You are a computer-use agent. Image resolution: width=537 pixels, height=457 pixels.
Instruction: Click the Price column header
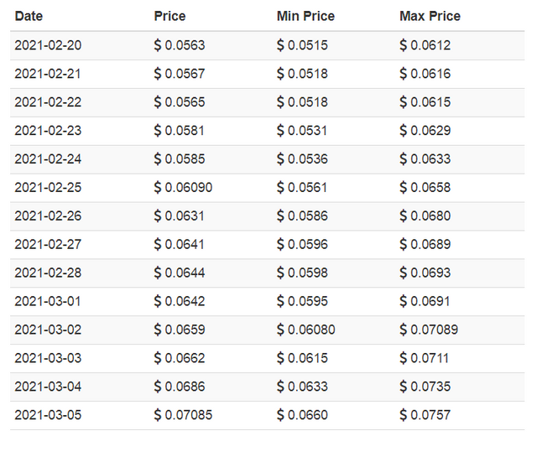[x=169, y=16]
